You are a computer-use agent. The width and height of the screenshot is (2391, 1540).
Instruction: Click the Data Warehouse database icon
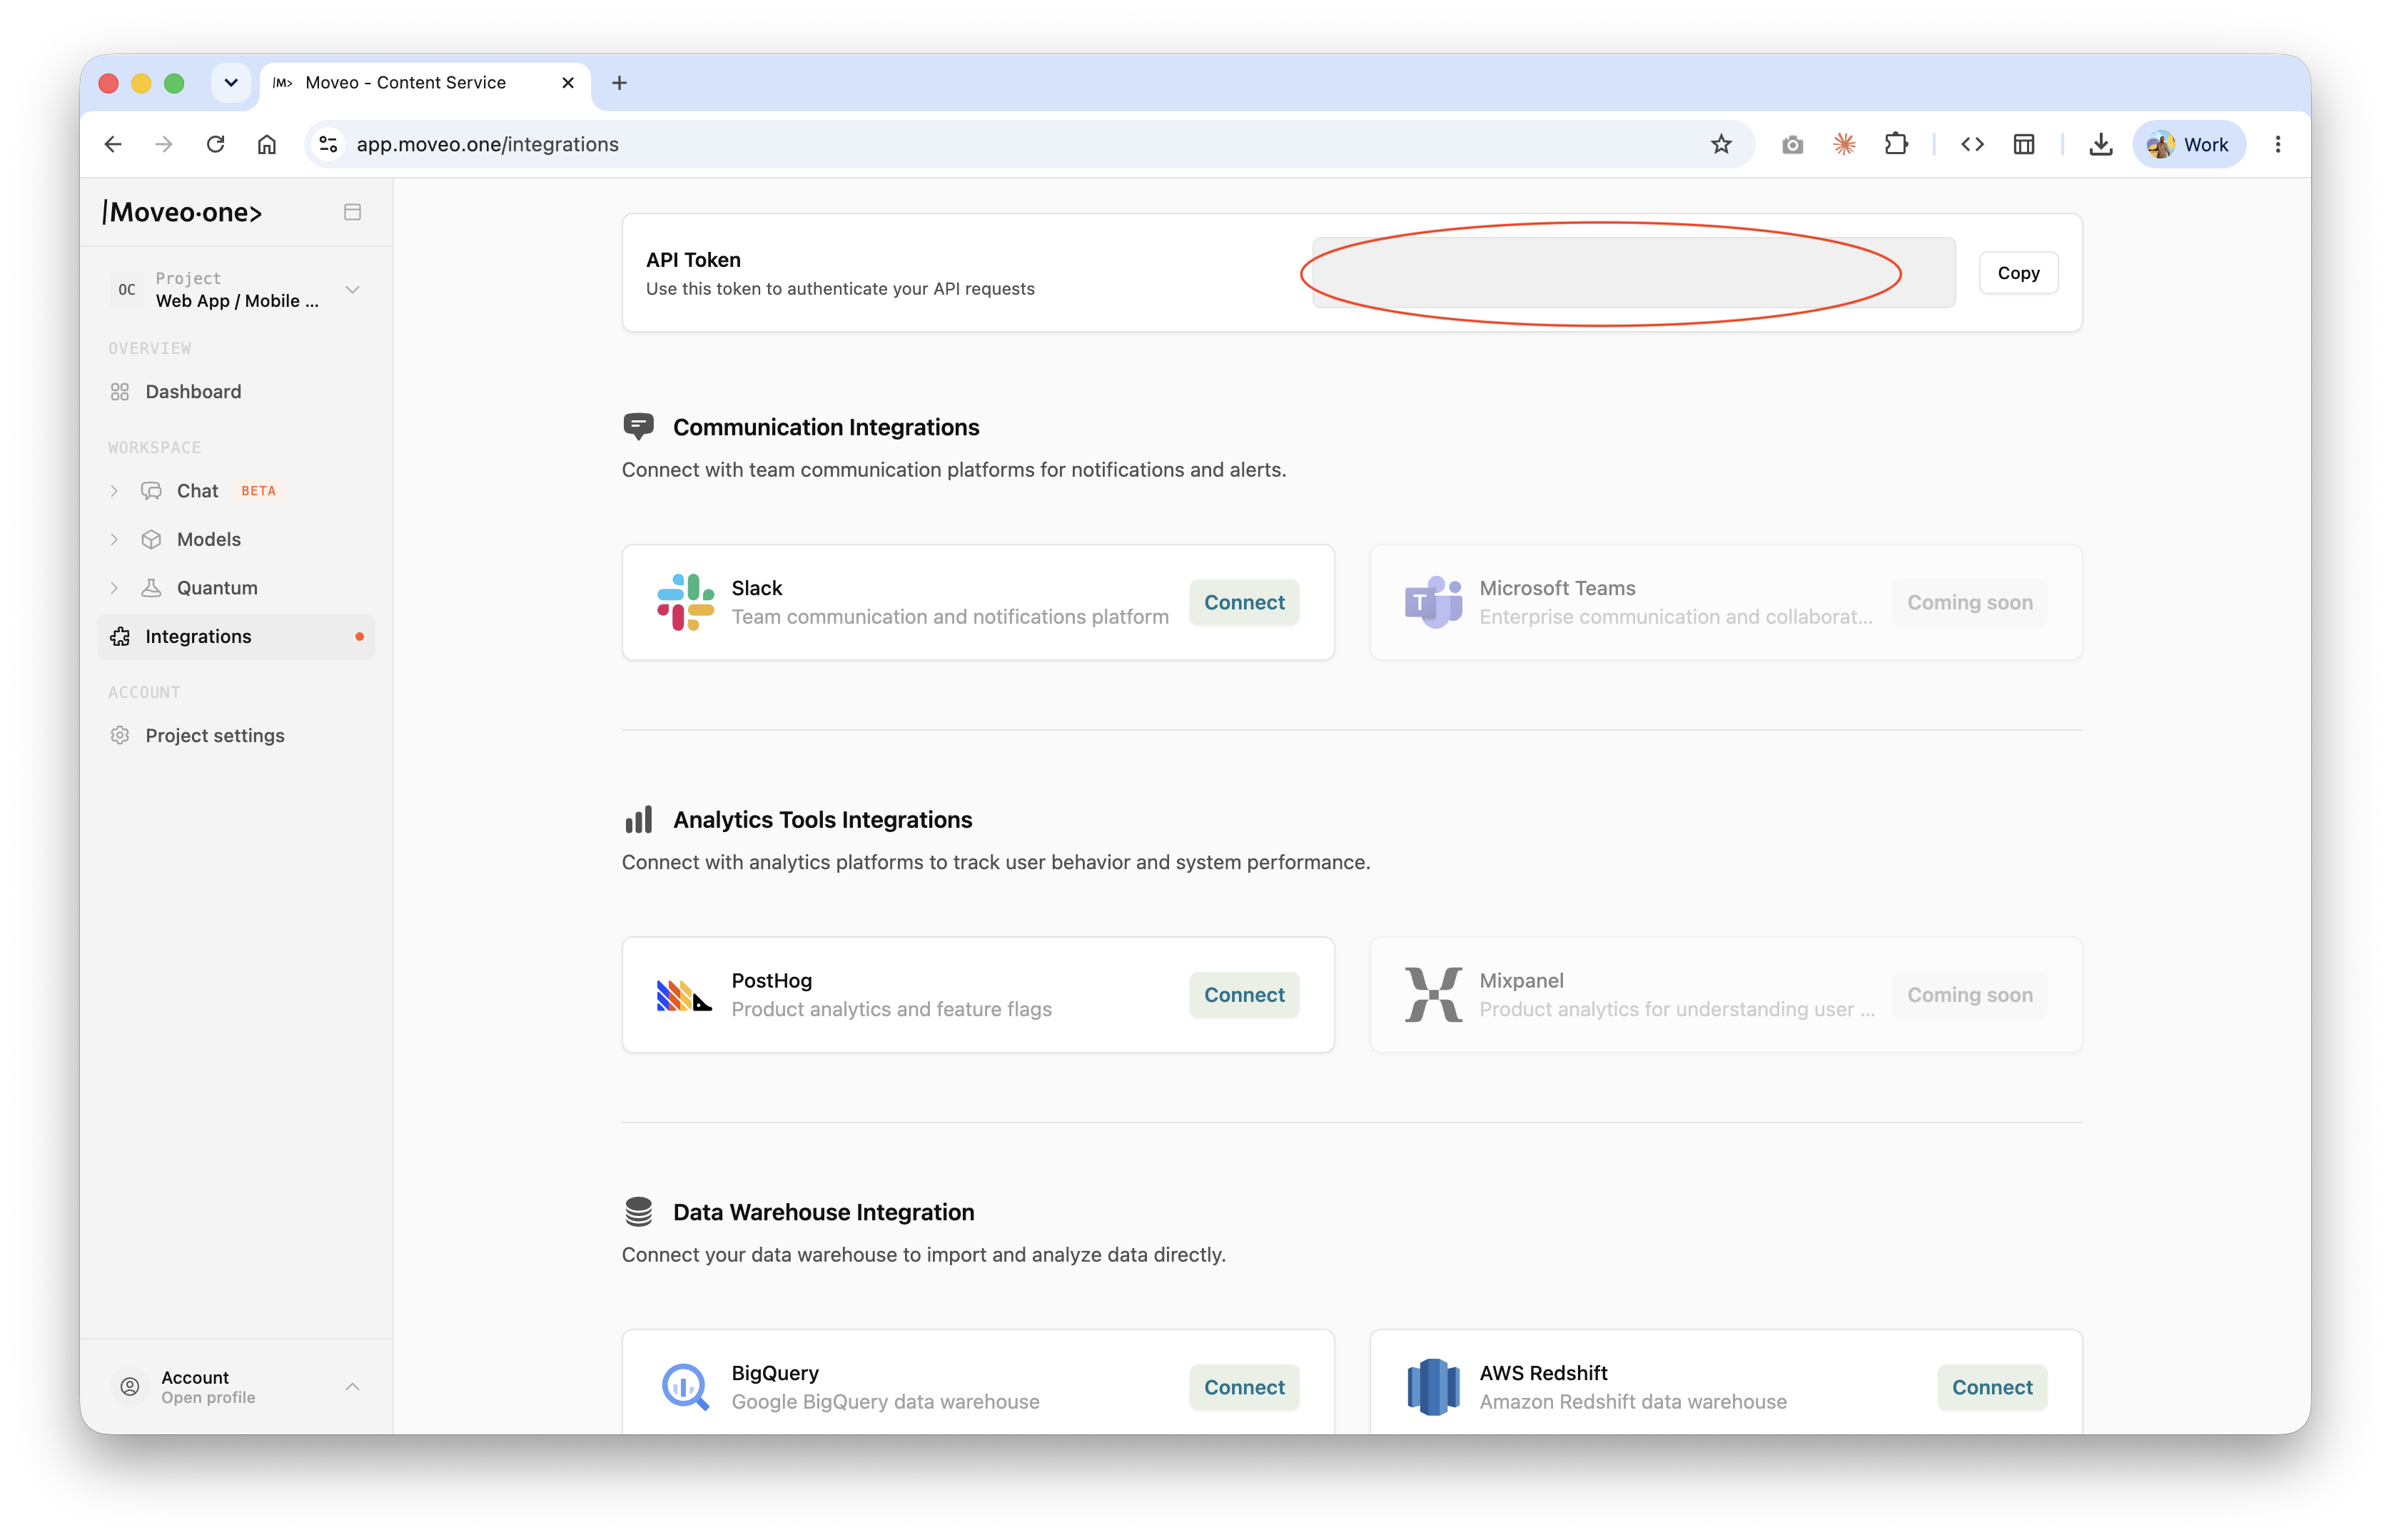[x=638, y=1212]
